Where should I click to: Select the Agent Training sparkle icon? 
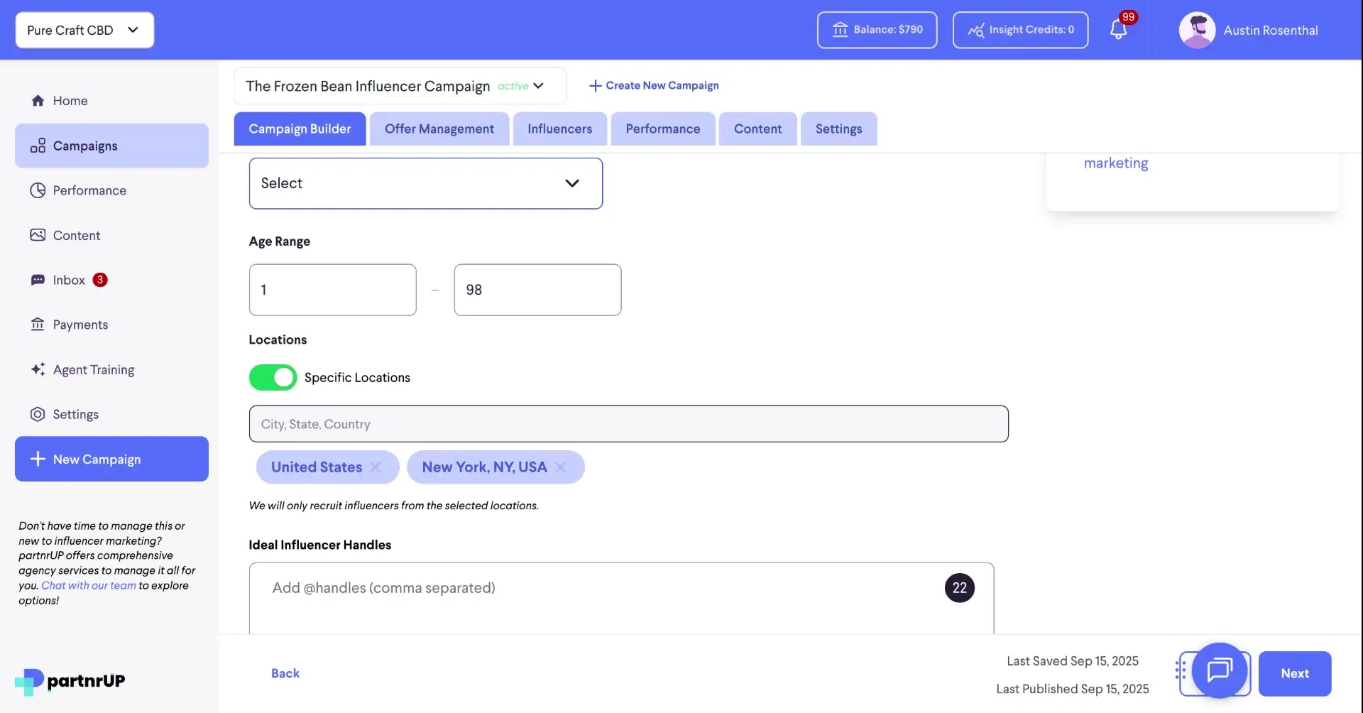38,369
